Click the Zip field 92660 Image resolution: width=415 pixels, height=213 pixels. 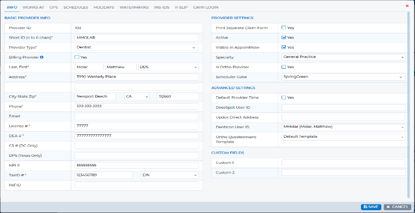point(178,96)
